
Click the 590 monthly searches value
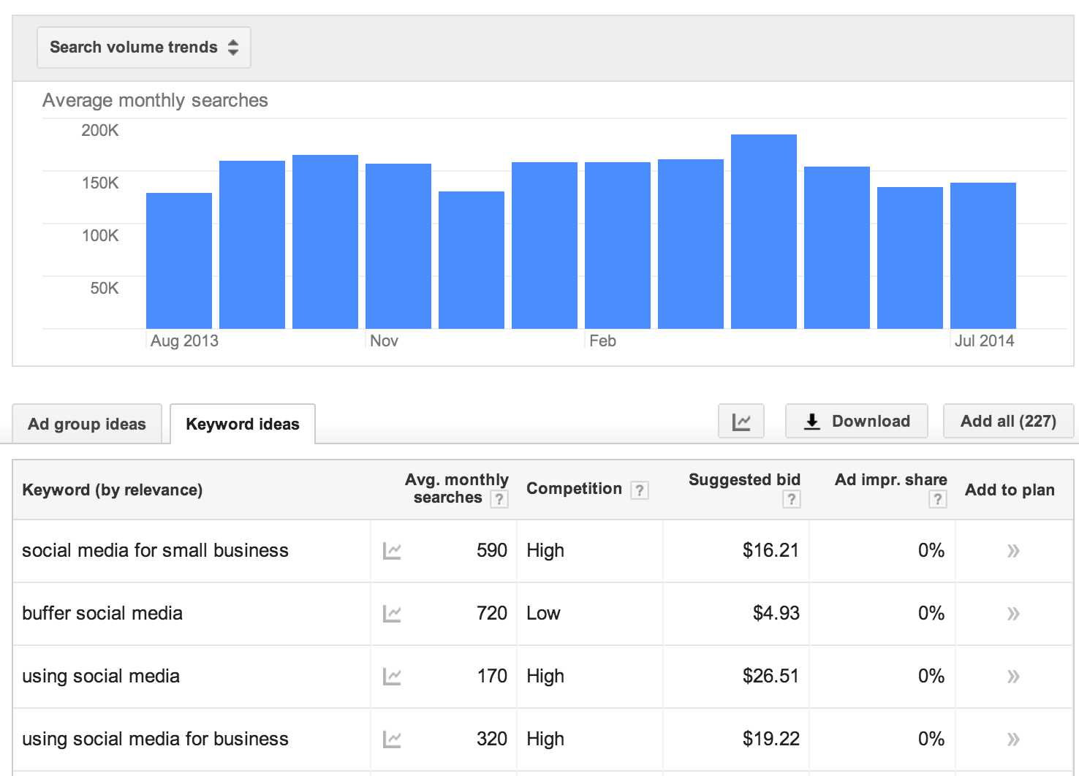pyautogui.click(x=491, y=550)
